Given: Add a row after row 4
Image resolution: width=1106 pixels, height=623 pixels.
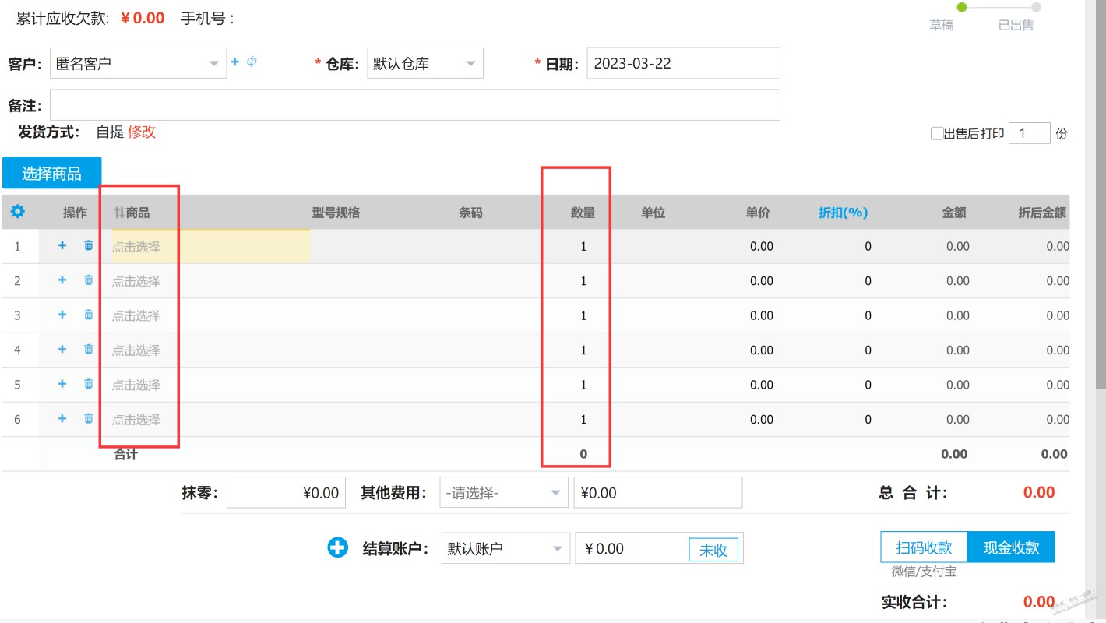Looking at the screenshot, I should click(x=62, y=350).
